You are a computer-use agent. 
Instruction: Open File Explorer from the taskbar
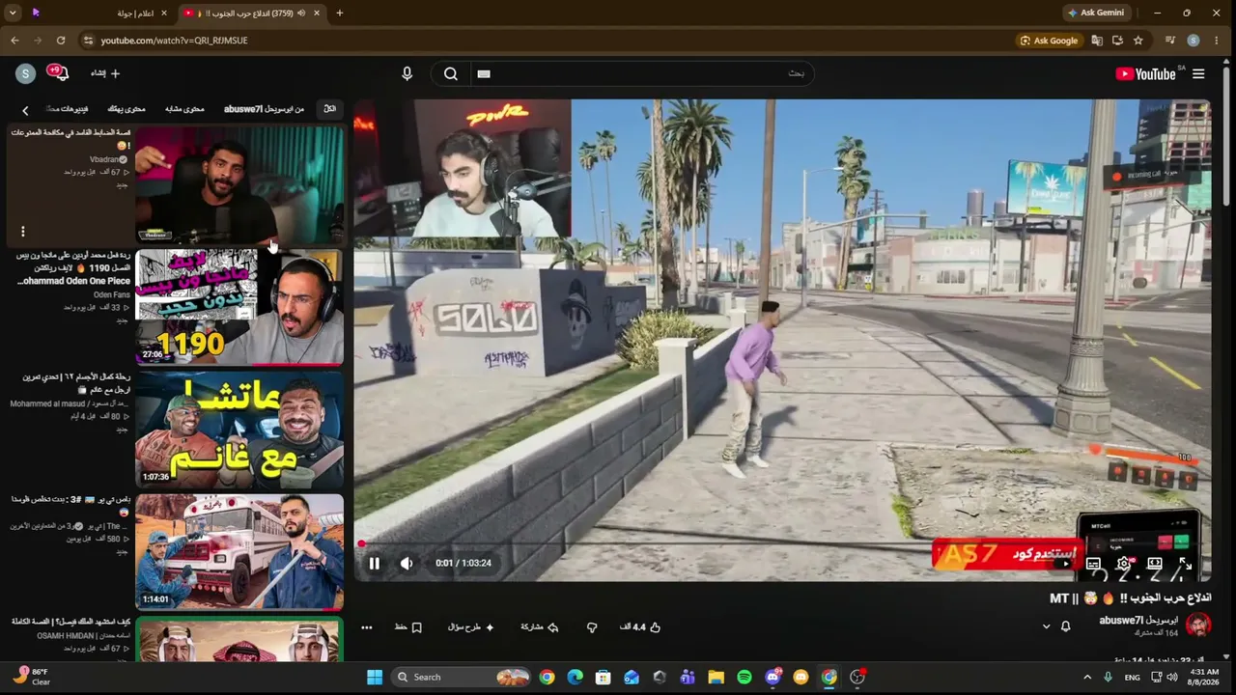[x=716, y=677]
